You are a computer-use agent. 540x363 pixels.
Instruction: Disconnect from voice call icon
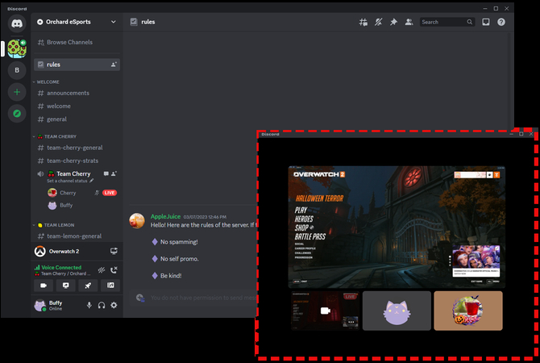(x=114, y=270)
